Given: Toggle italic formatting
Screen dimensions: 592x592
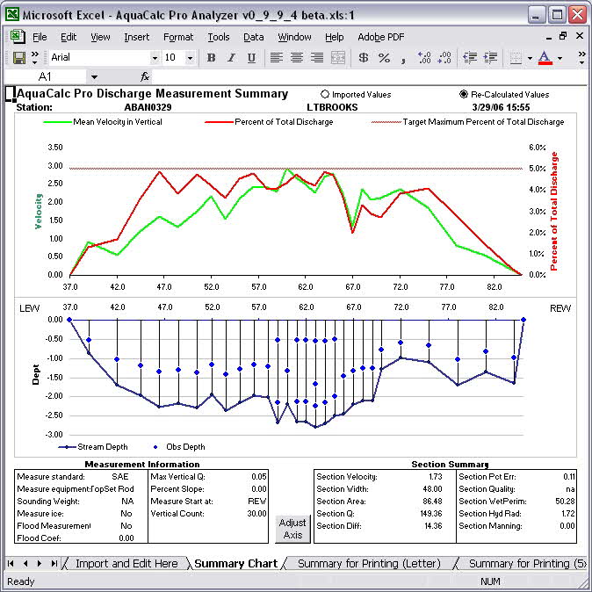Looking at the screenshot, I should click(x=231, y=58).
